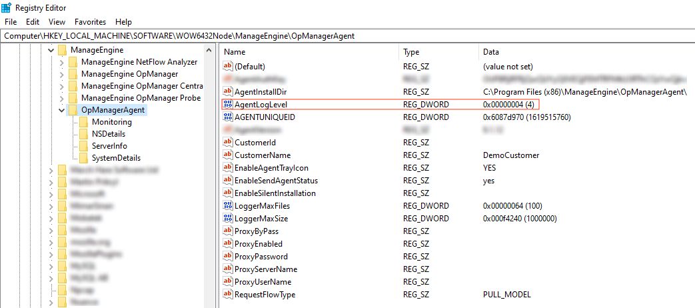695x308 pixels.
Task: Open the Edit menu
Action: pyautogui.click(x=33, y=22)
